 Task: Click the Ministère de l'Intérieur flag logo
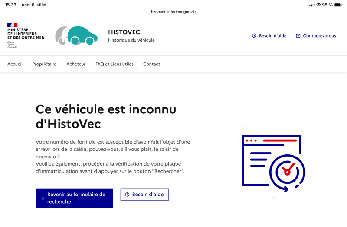[13, 25]
